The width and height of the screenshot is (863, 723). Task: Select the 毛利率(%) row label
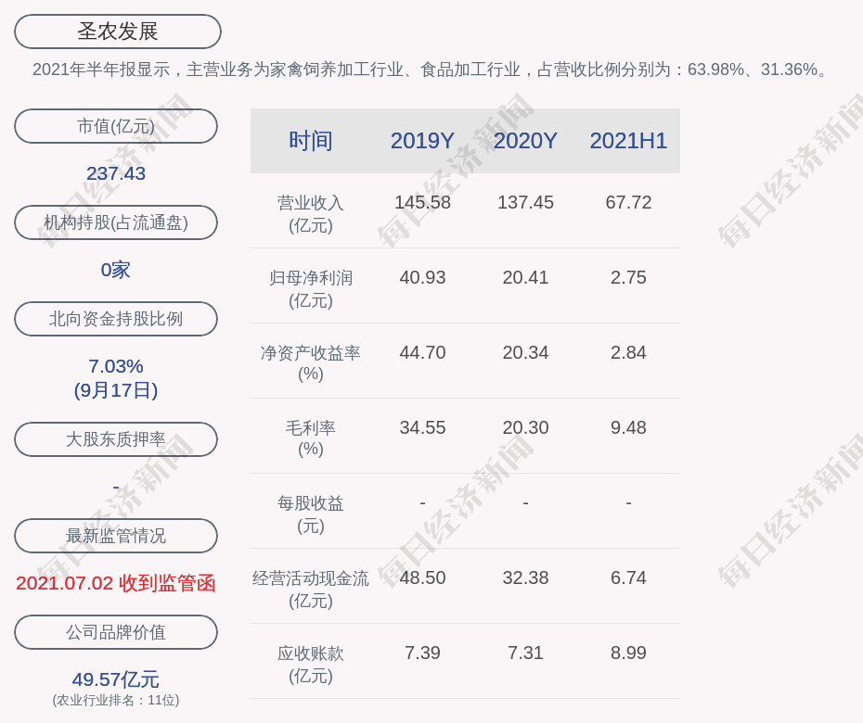[311, 438]
